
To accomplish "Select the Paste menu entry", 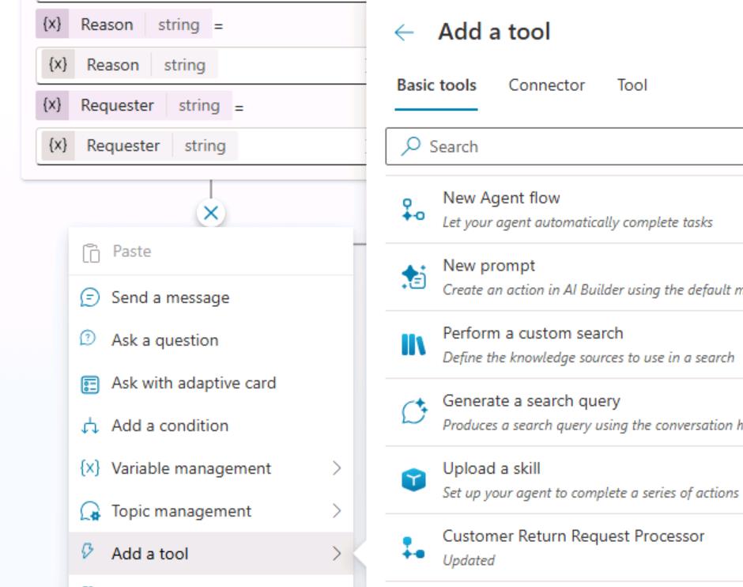I will coord(211,252).
